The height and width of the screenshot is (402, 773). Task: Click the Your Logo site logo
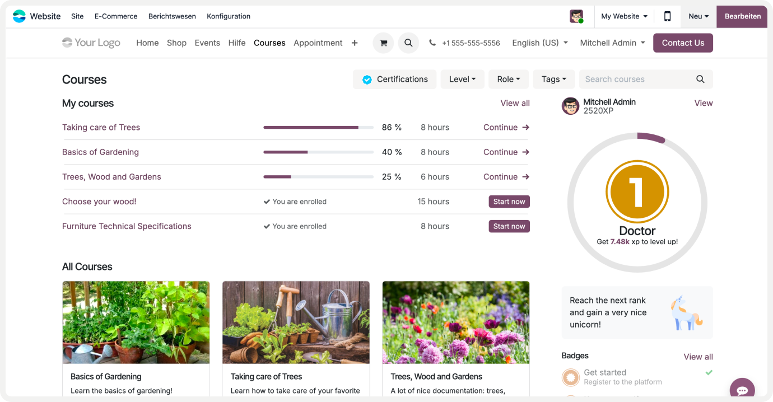[x=91, y=43]
